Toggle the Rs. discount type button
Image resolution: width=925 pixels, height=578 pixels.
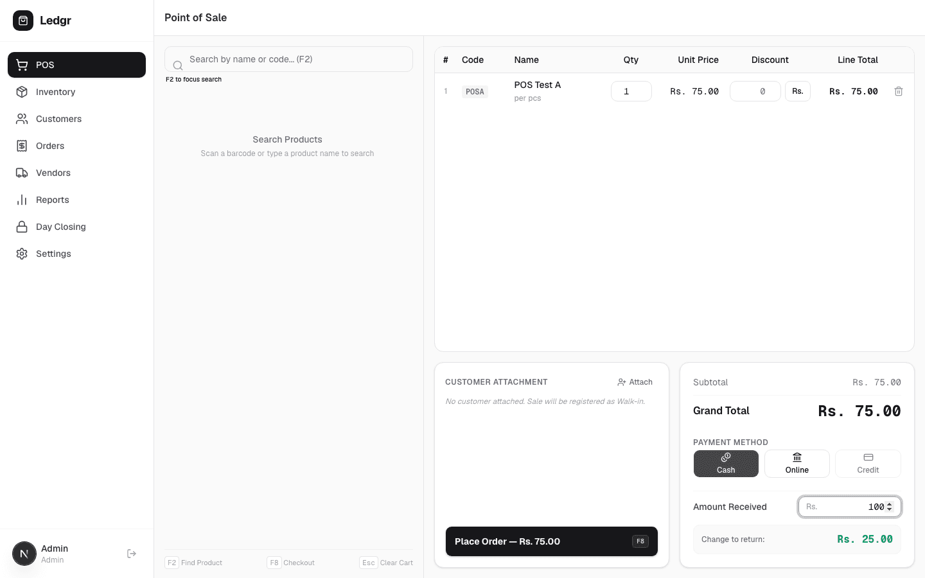pyautogui.click(x=798, y=91)
